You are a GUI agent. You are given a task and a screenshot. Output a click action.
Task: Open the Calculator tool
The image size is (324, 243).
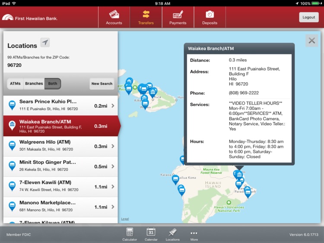click(x=130, y=234)
